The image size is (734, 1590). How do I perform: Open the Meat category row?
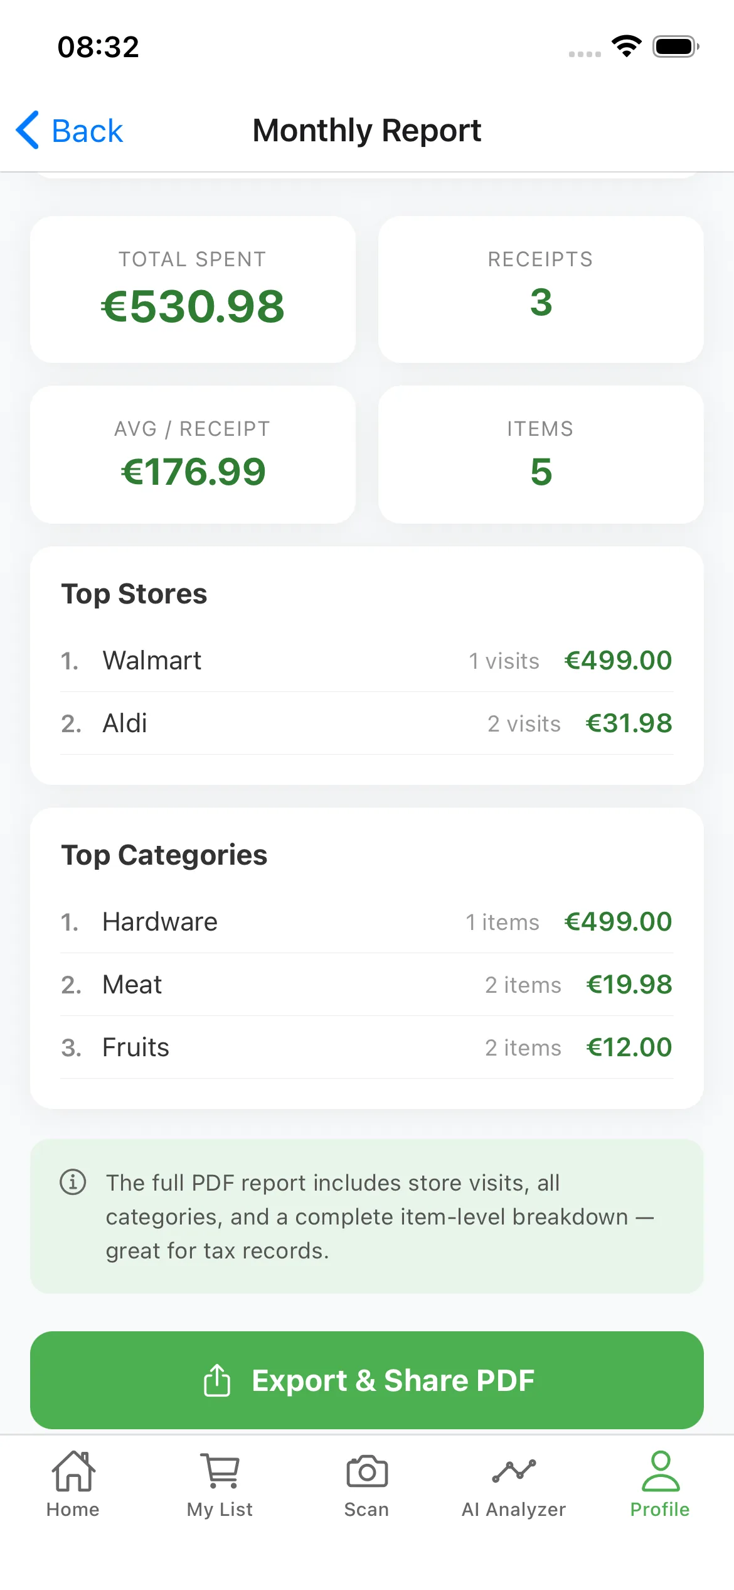tap(366, 985)
